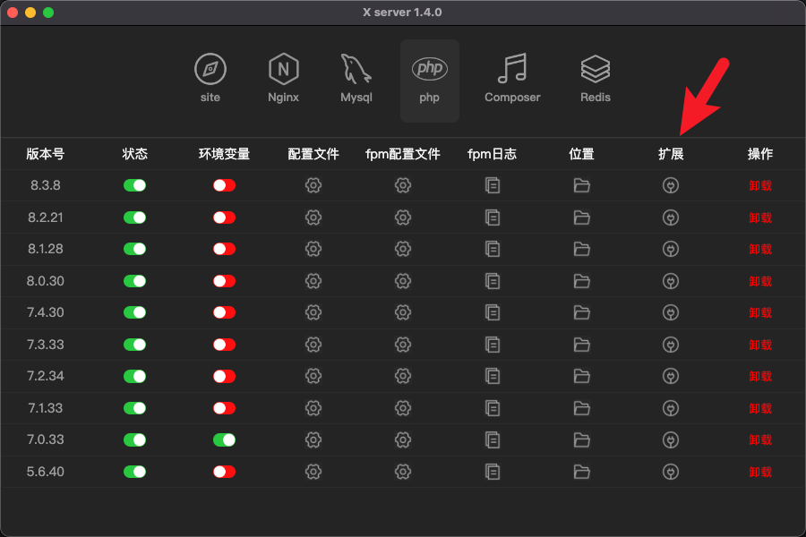Uninstall PHP 7.1.33 via 卸载
This screenshot has width=806, height=537.
[760, 408]
